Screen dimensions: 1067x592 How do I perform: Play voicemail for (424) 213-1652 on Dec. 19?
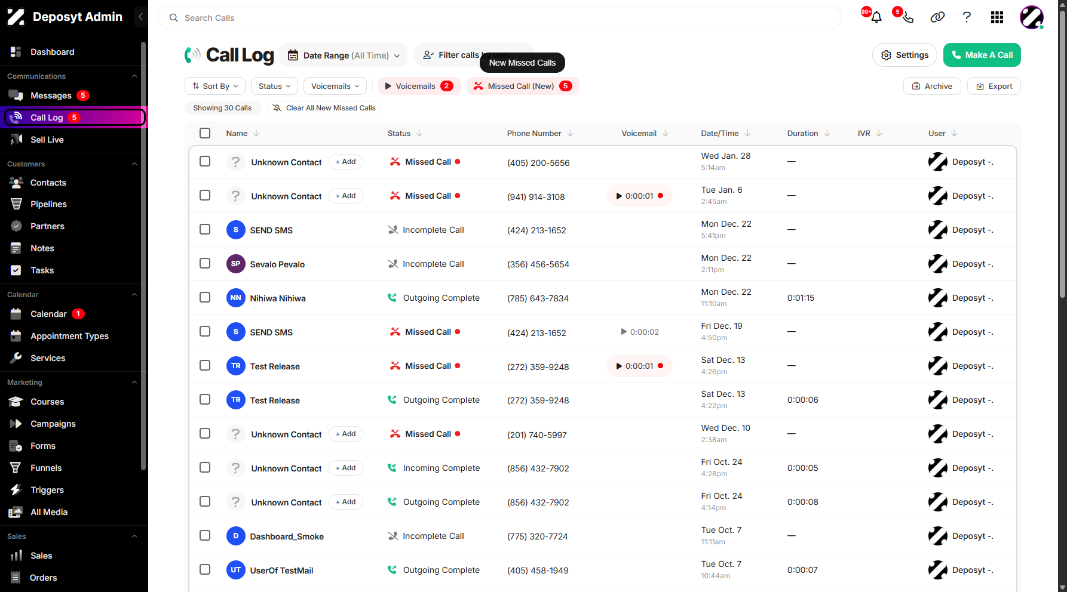point(640,332)
